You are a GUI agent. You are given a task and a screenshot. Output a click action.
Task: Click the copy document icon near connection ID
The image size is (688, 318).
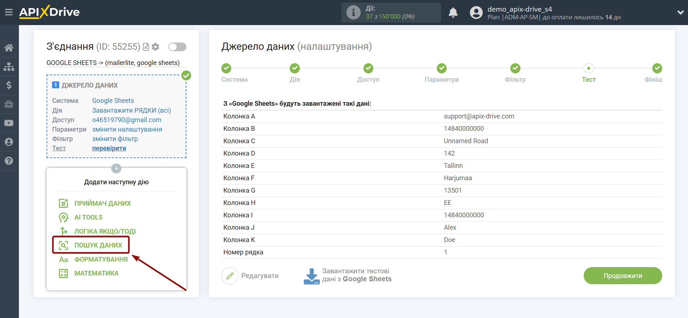click(x=146, y=47)
